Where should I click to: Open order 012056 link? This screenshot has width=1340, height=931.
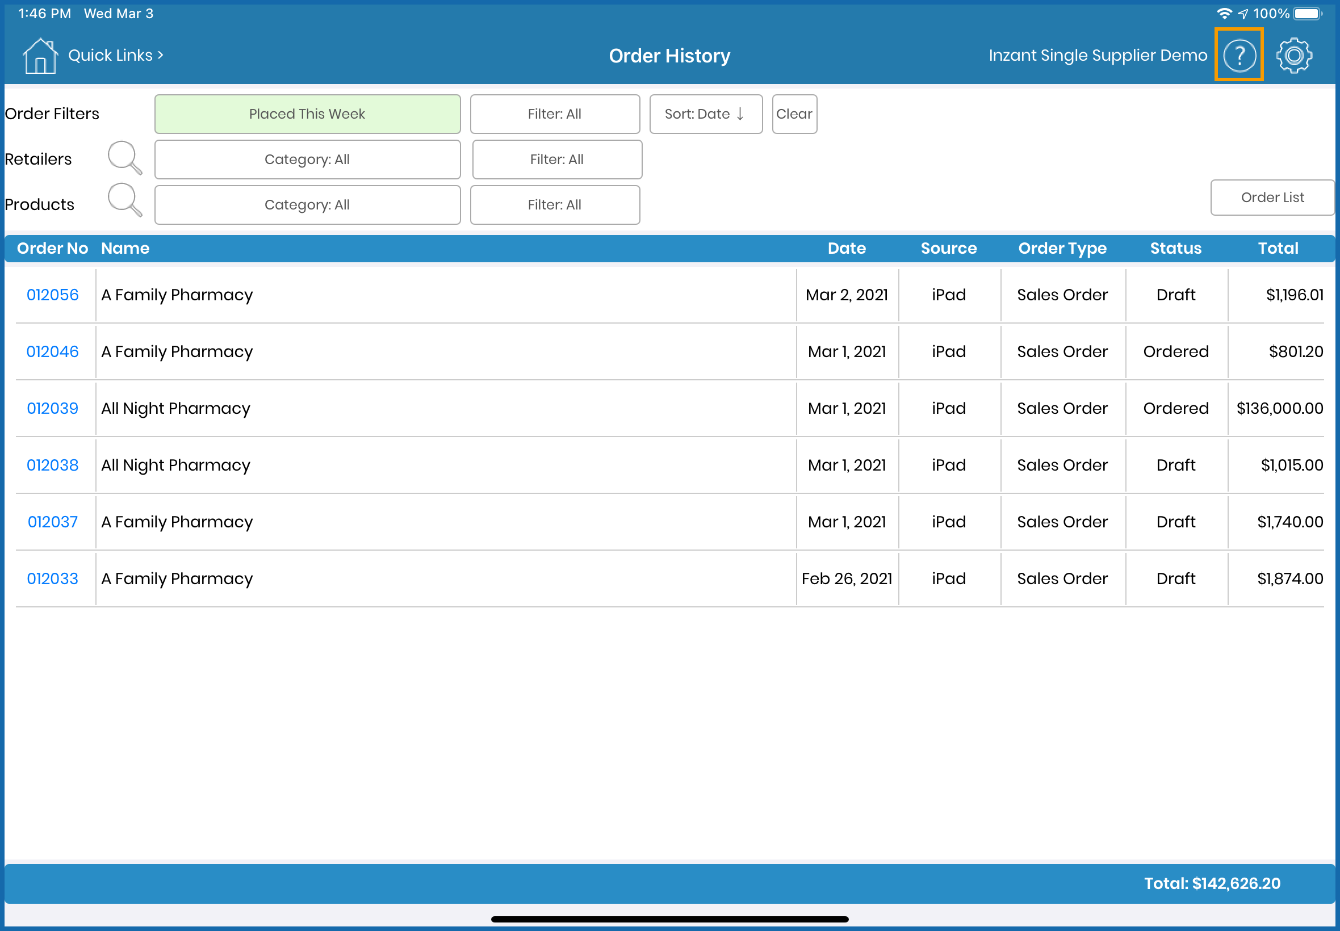click(x=52, y=295)
